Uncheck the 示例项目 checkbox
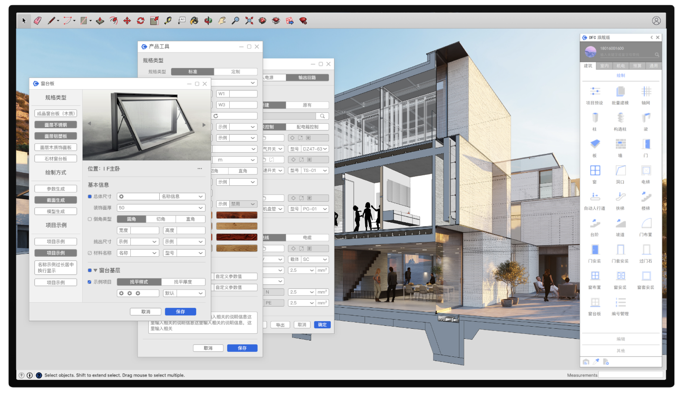682x395 pixels. pos(90,282)
